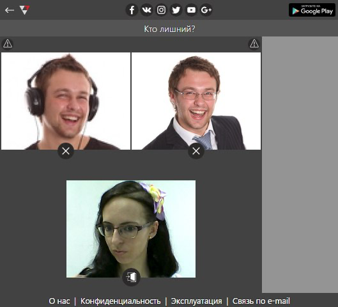
Task: Select the headphones man's video thumbnail
Action: point(66,101)
